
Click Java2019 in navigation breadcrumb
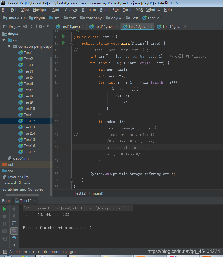[x=14, y=18]
